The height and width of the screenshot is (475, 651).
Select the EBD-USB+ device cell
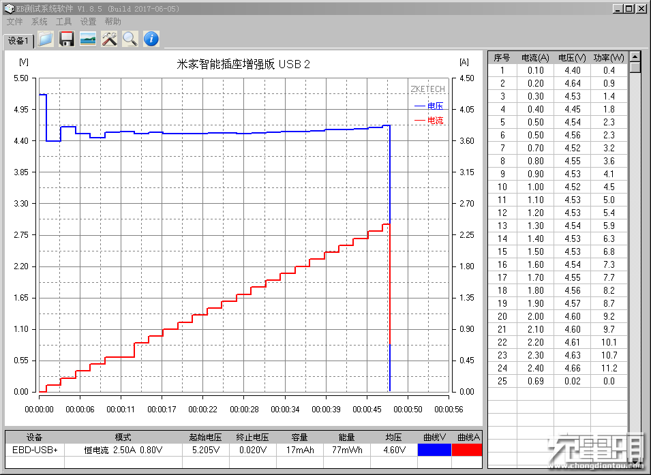35,450
